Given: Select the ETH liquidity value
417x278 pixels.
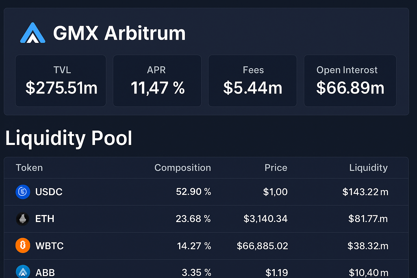Looking at the screenshot, I should (x=368, y=219).
